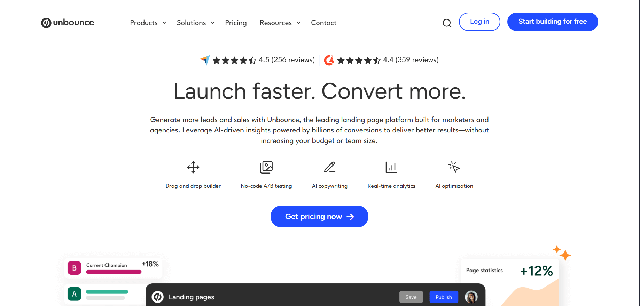
Task: Click the Real-time analytics label
Action: click(x=391, y=186)
